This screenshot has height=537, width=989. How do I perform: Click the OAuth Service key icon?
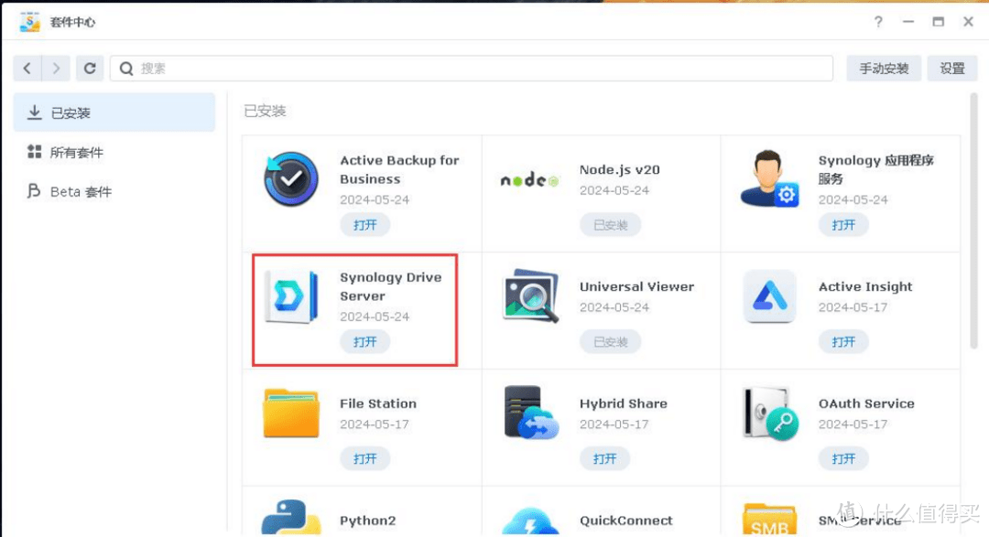pos(768,413)
